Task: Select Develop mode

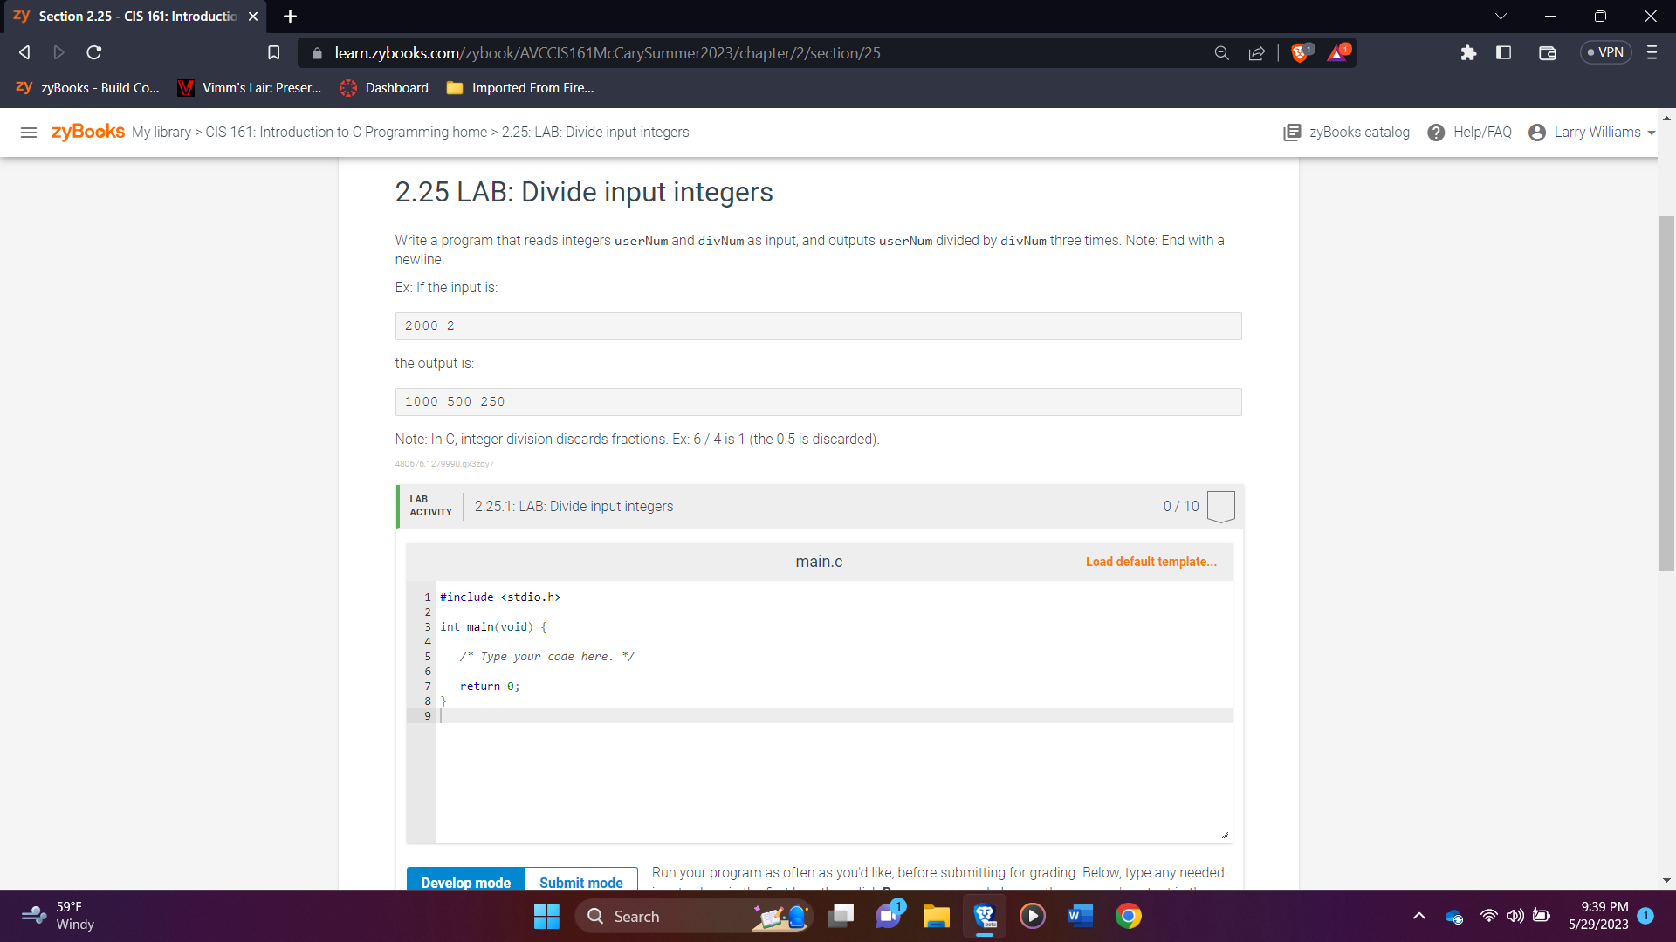Action: [x=465, y=882]
